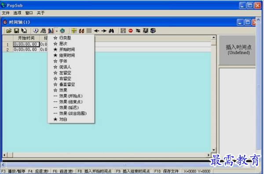Open the 选项 menu
The height and width of the screenshot is (174, 264).
point(17,13)
